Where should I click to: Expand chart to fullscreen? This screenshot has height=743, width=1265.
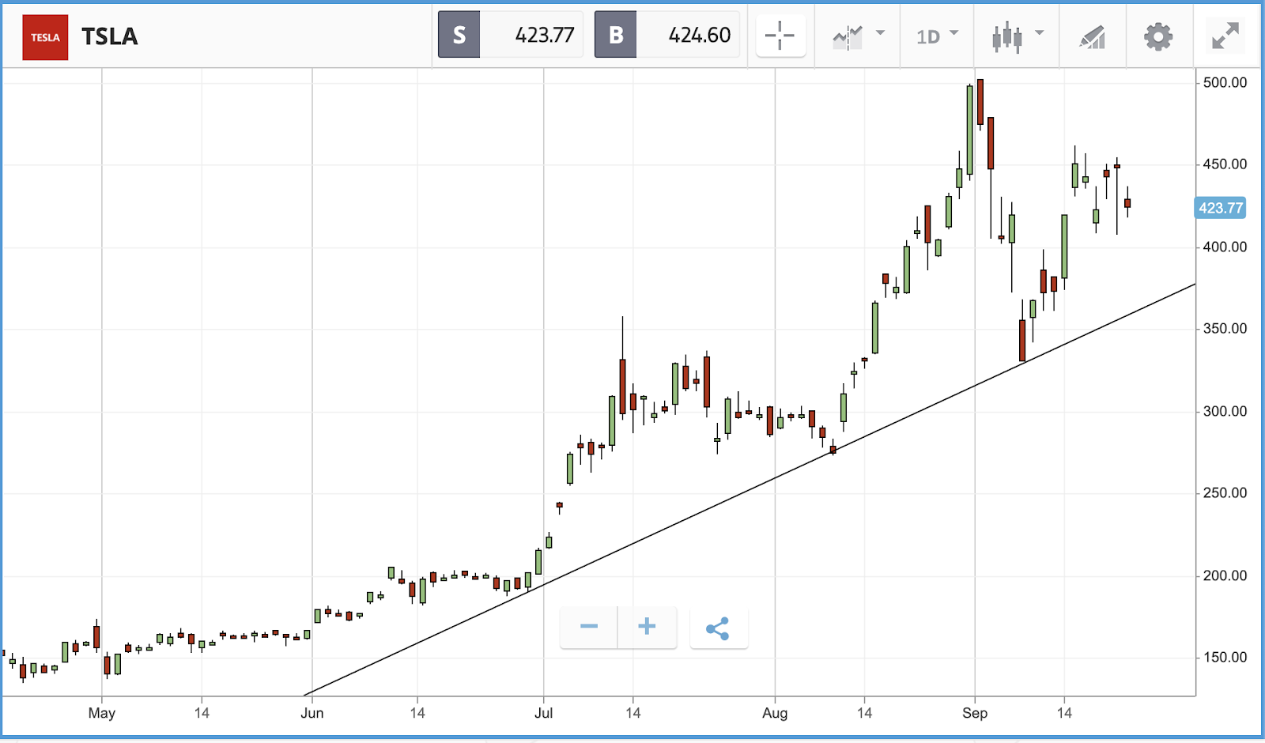pos(1225,36)
